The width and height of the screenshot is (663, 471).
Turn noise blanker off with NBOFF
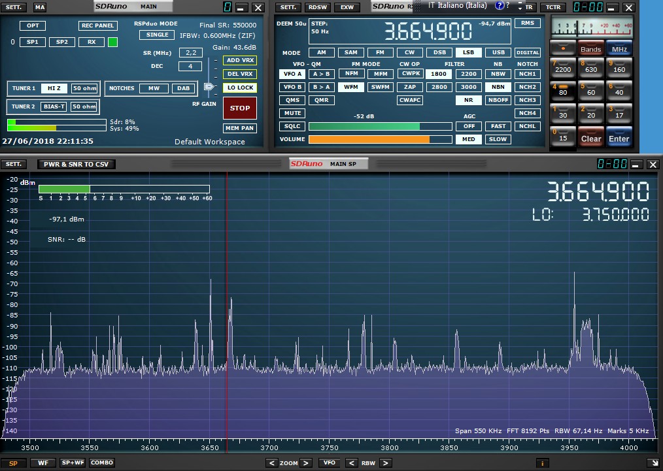coord(498,100)
